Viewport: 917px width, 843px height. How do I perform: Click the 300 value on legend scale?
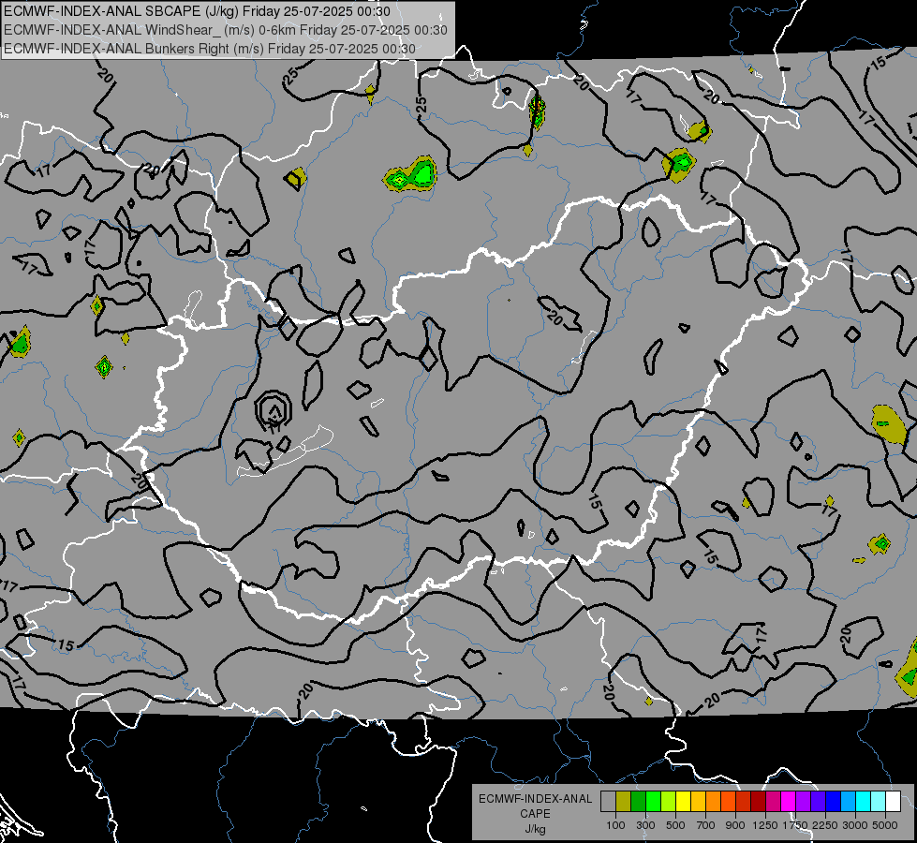(x=645, y=825)
